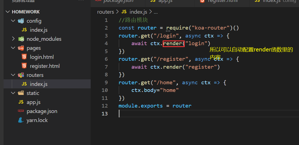Click the node_modules folder icon
Screen dimensions: 299x145
click(x=21, y=39)
